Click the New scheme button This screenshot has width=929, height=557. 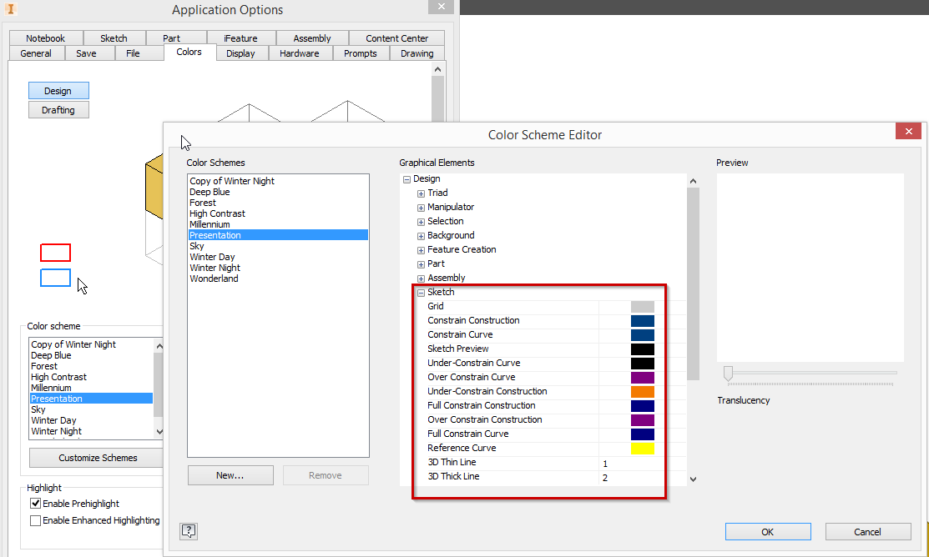[230, 474]
